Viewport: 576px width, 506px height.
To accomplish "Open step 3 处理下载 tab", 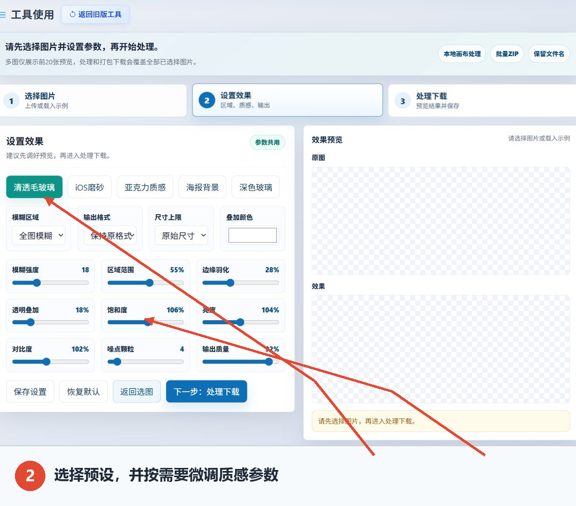I will pos(482,100).
